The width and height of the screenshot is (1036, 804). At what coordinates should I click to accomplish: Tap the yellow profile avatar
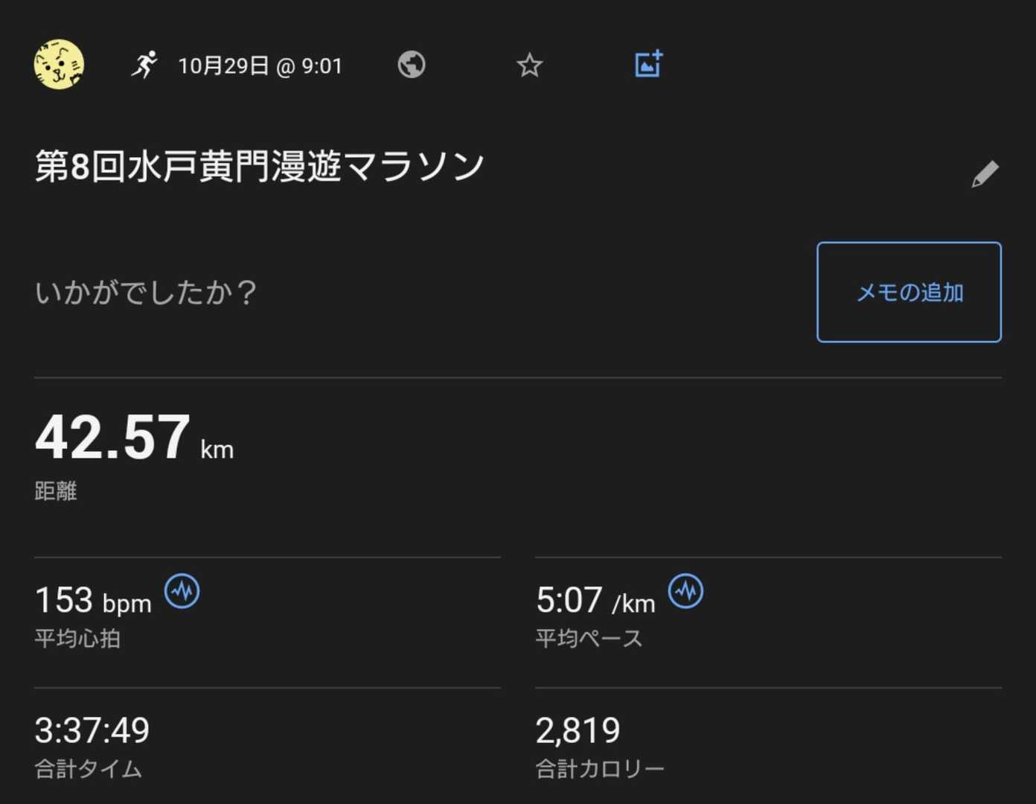coord(59,65)
